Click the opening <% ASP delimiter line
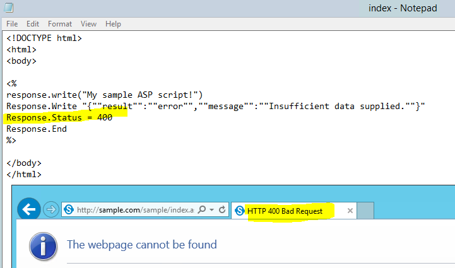The image size is (455, 268). click(x=11, y=83)
